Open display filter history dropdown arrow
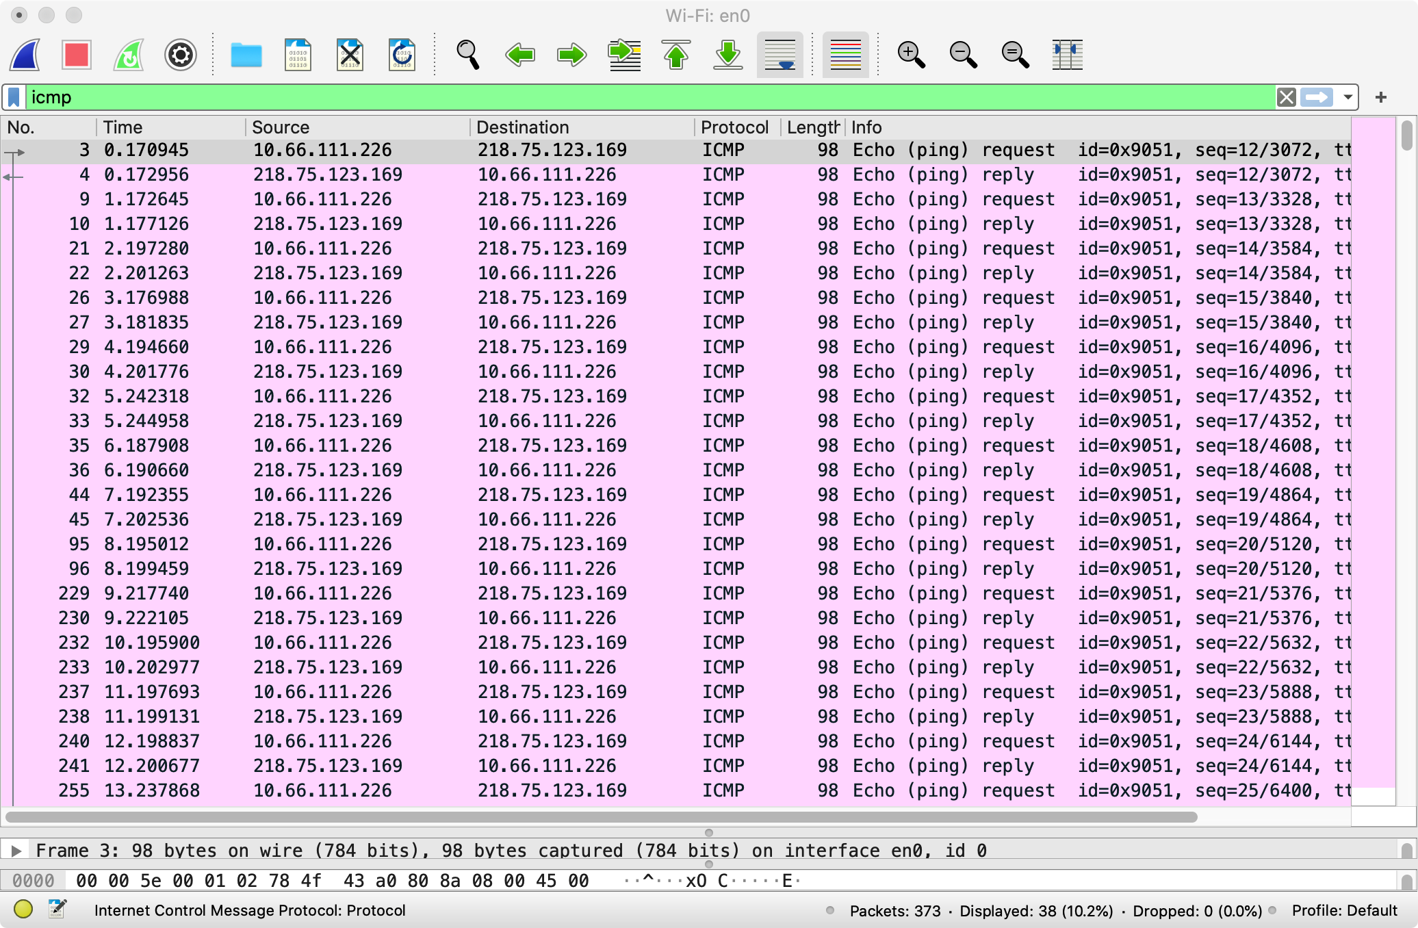This screenshot has width=1418, height=928. 1348,97
